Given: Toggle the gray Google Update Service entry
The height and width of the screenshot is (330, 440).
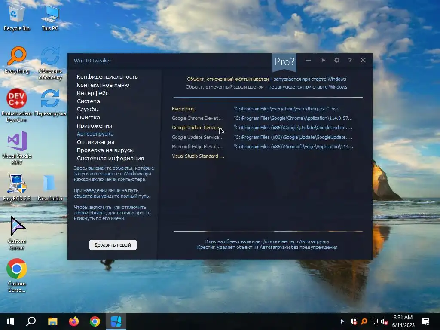Looking at the screenshot, I should point(198,137).
